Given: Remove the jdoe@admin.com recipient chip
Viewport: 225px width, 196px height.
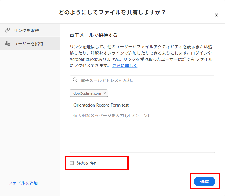Looking at the screenshot, I should 105,93.
